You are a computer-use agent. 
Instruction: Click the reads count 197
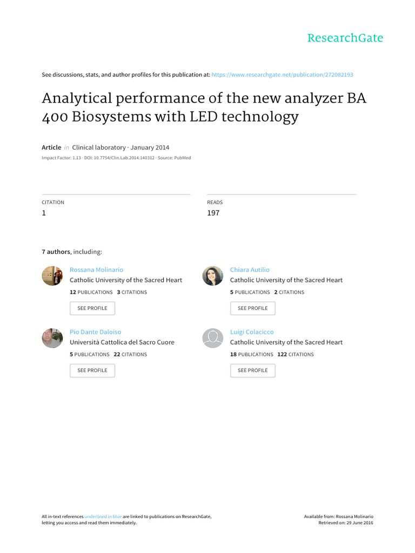pos(213,213)
